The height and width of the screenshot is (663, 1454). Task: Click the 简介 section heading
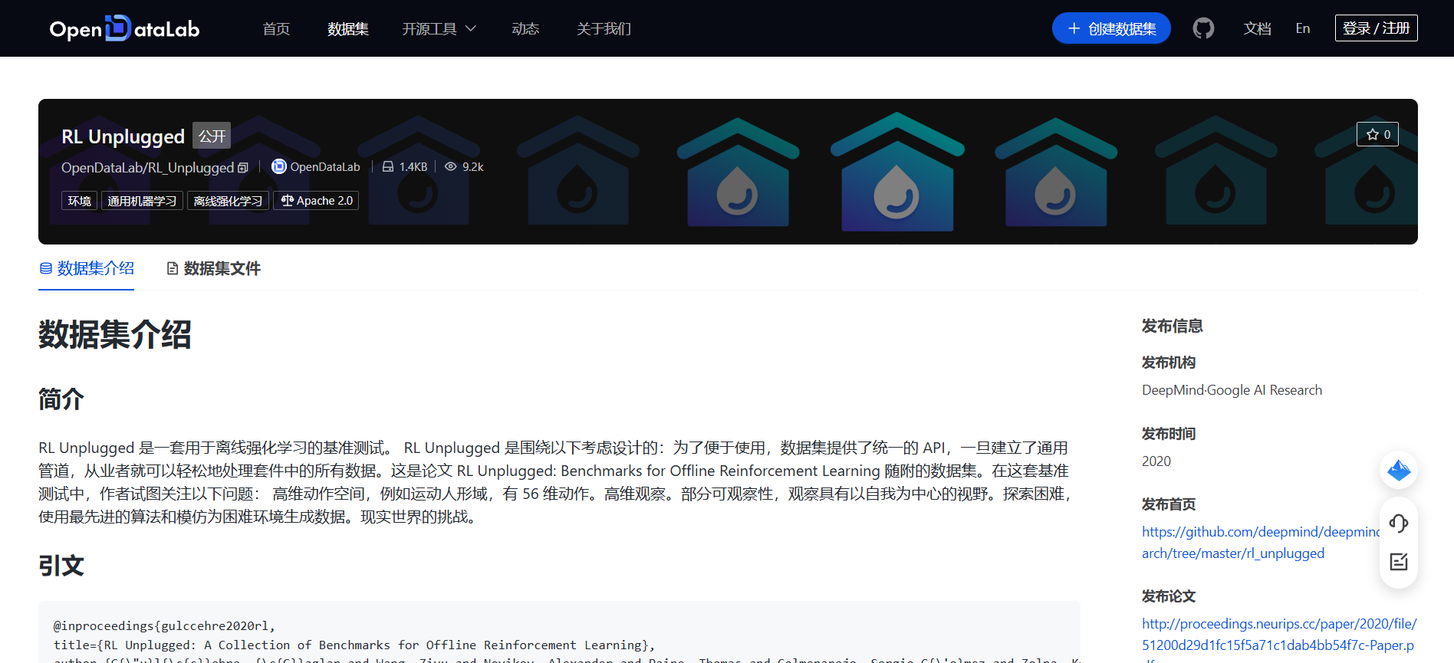(61, 399)
